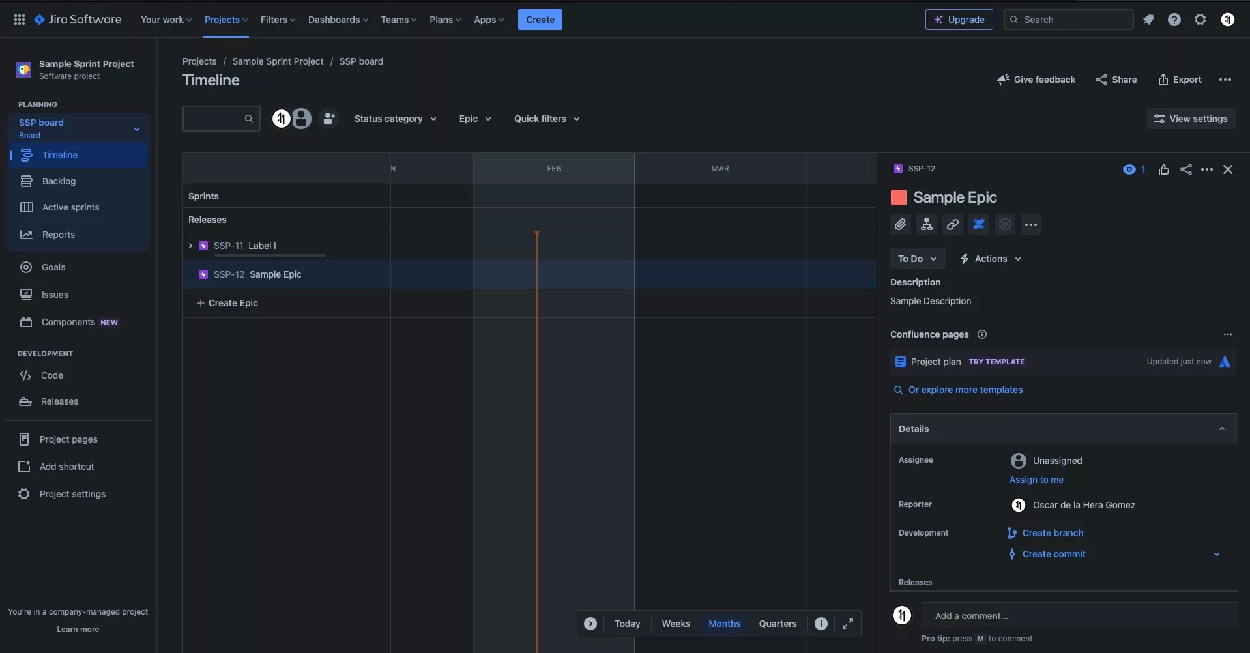Click the Confluence pages info icon

(982, 334)
